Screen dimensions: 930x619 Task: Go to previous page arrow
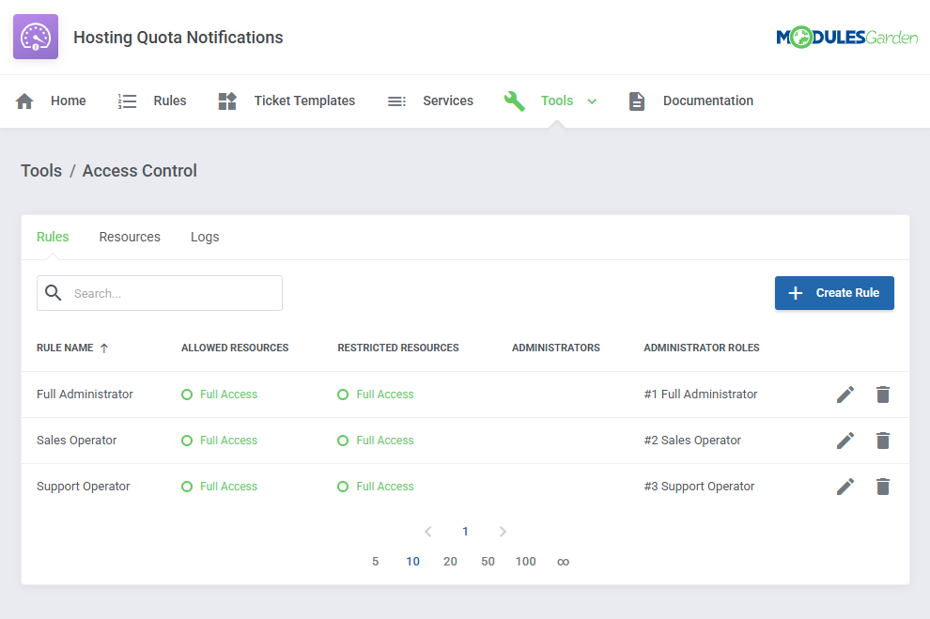(428, 532)
